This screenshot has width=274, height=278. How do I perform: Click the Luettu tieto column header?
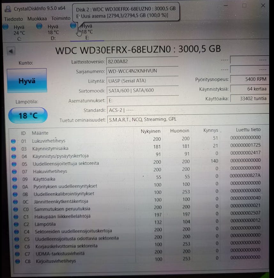coord(248,130)
